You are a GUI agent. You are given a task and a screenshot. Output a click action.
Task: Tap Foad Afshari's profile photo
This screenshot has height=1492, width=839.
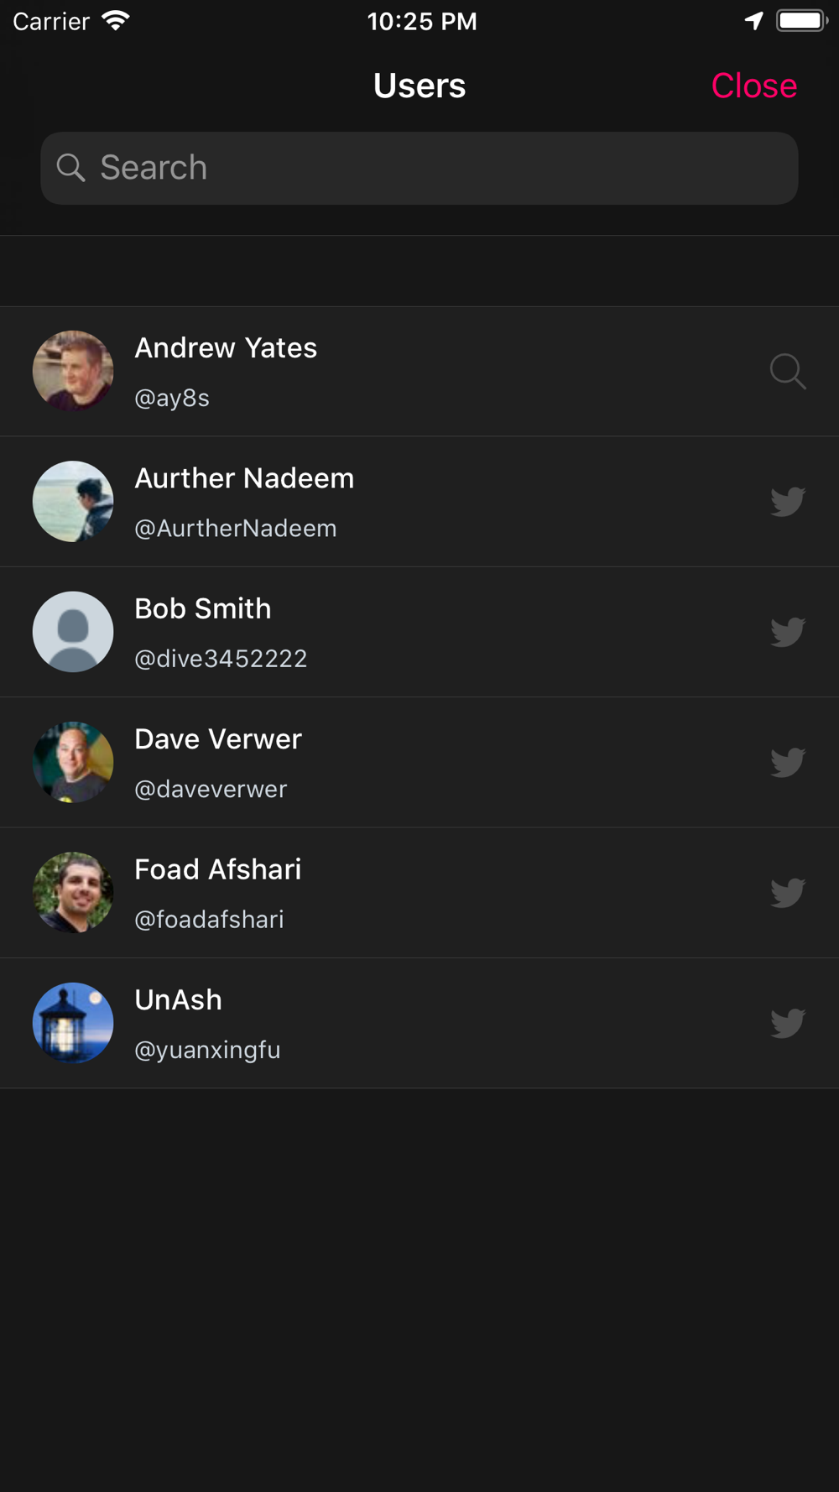[x=73, y=893]
